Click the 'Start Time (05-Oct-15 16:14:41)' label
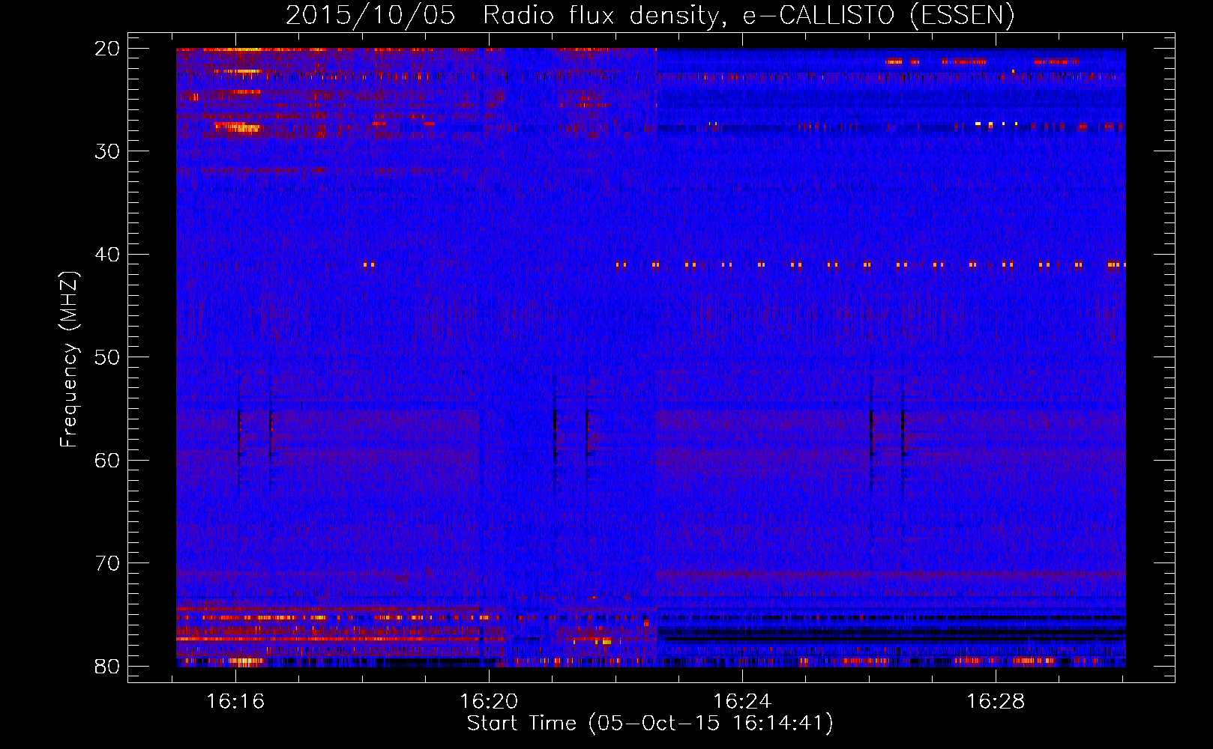 (650, 724)
